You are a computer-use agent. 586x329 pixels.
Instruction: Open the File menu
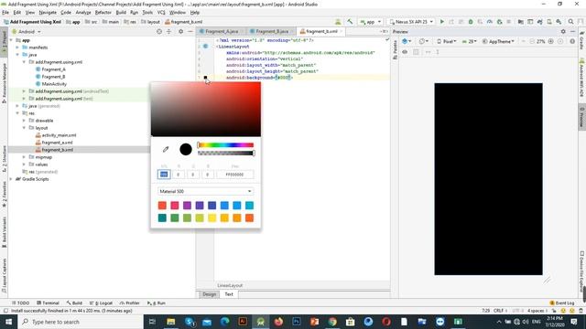(5, 12)
